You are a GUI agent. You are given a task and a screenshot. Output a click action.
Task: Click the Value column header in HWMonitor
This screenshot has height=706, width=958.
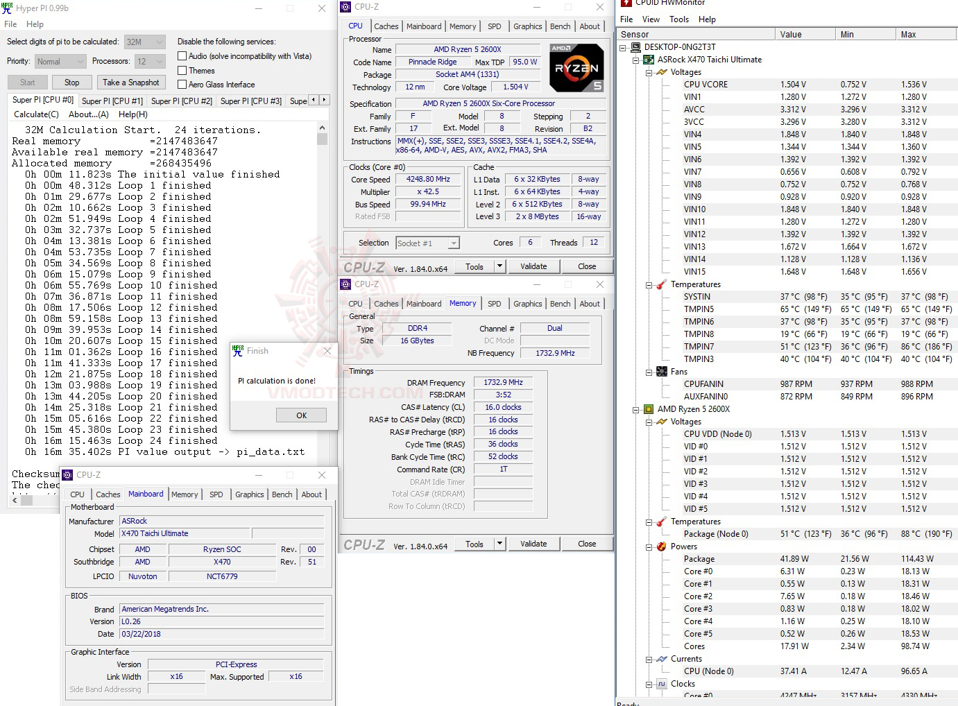click(805, 35)
